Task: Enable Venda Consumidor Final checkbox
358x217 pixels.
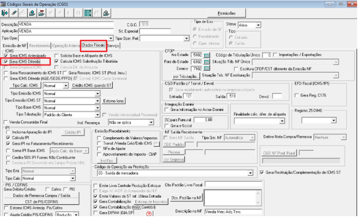Action: tap(6, 122)
